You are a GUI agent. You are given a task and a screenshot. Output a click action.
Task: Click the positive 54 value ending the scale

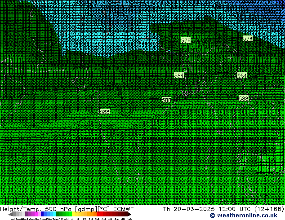point(129,219)
